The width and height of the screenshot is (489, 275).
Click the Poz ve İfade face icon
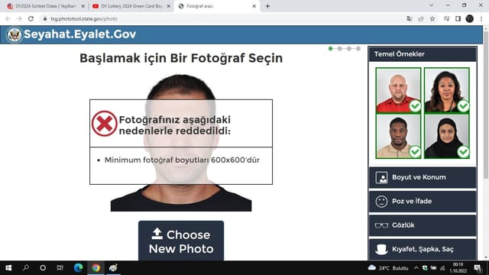coord(381,202)
